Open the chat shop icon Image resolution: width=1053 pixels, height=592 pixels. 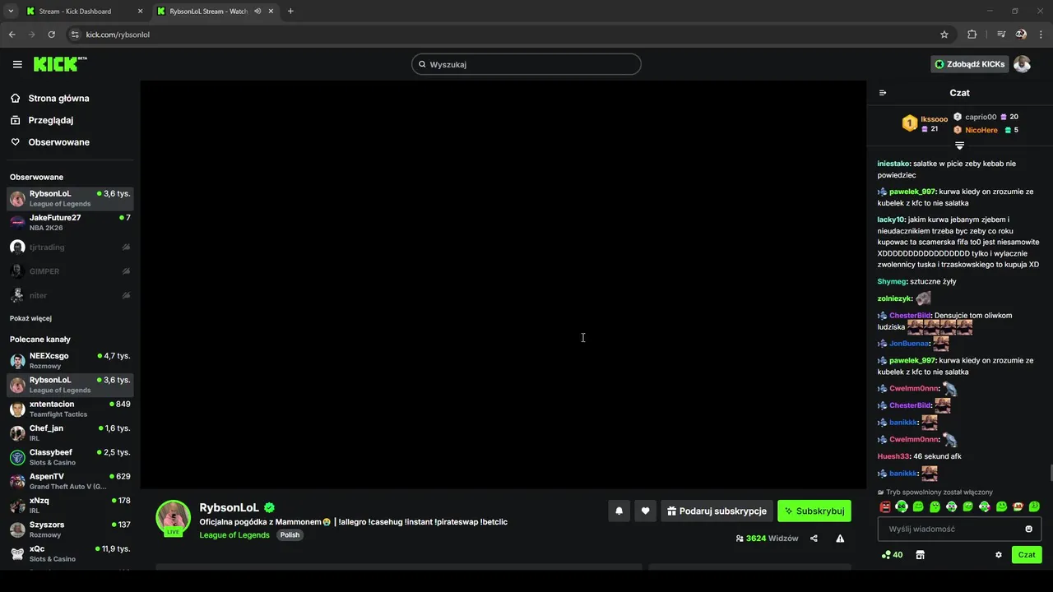(920, 555)
